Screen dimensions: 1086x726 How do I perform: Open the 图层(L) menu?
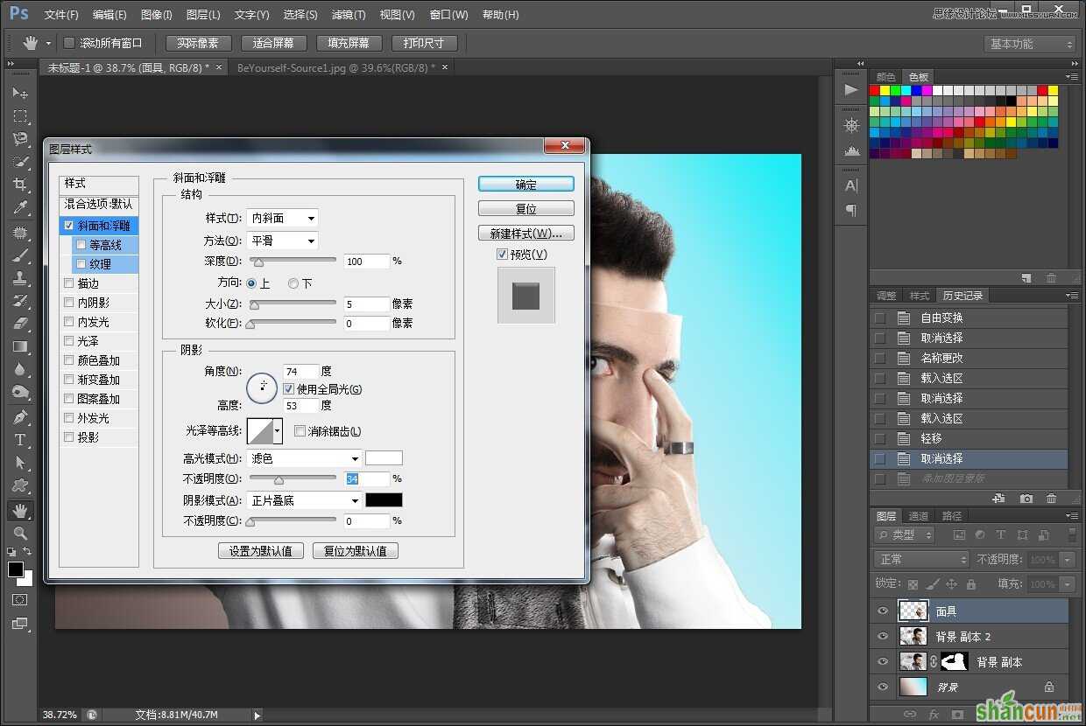[x=203, y=15]
